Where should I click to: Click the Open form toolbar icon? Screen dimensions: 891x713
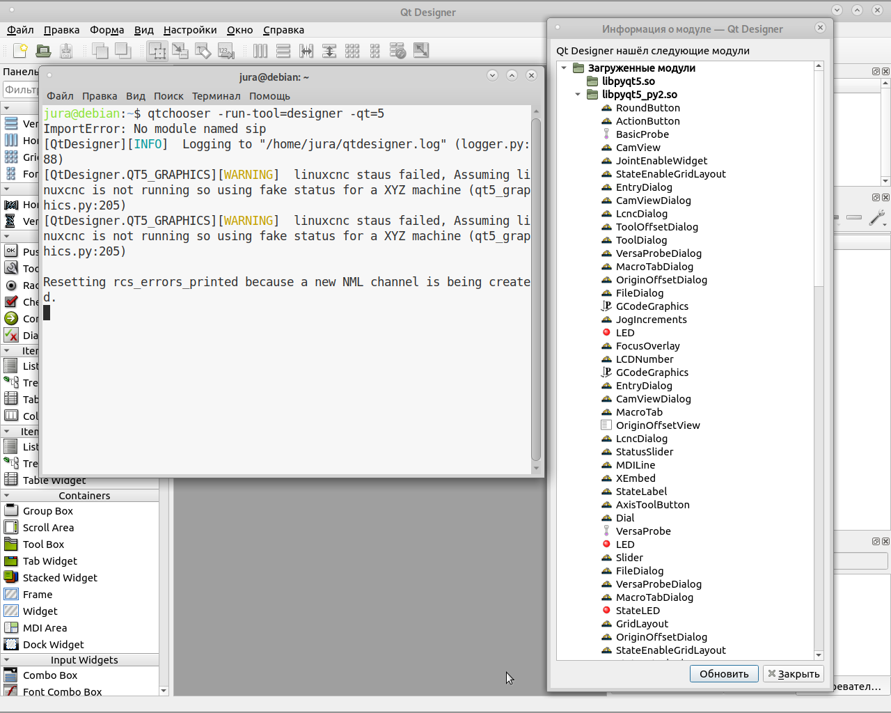pyautogui.click(x=43, y=50)
